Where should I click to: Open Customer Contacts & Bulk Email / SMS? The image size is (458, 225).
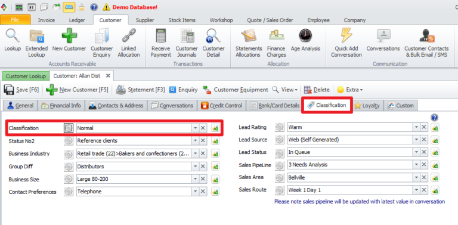426,43
